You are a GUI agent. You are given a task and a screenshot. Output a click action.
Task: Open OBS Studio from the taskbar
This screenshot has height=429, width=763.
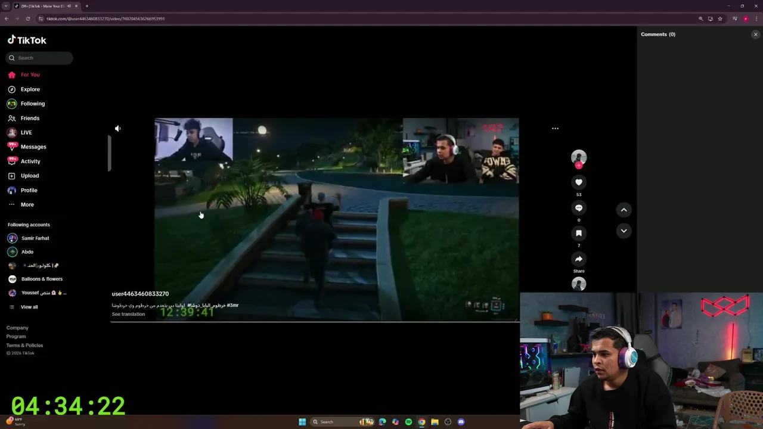tap(448, 422)
